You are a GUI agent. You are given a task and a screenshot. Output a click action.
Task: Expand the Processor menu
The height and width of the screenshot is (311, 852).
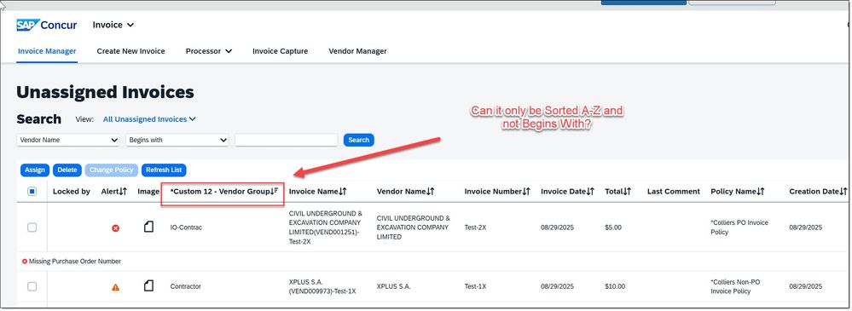click(209, 51)
